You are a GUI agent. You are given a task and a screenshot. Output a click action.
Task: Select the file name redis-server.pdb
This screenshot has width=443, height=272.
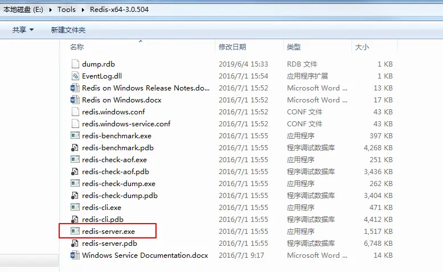pos(110,243)
